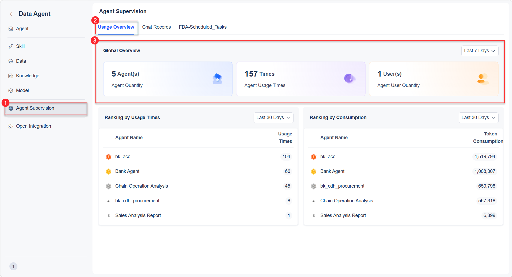Click the round 1 badge at sidebar bottom

click(x=13, y=266)
